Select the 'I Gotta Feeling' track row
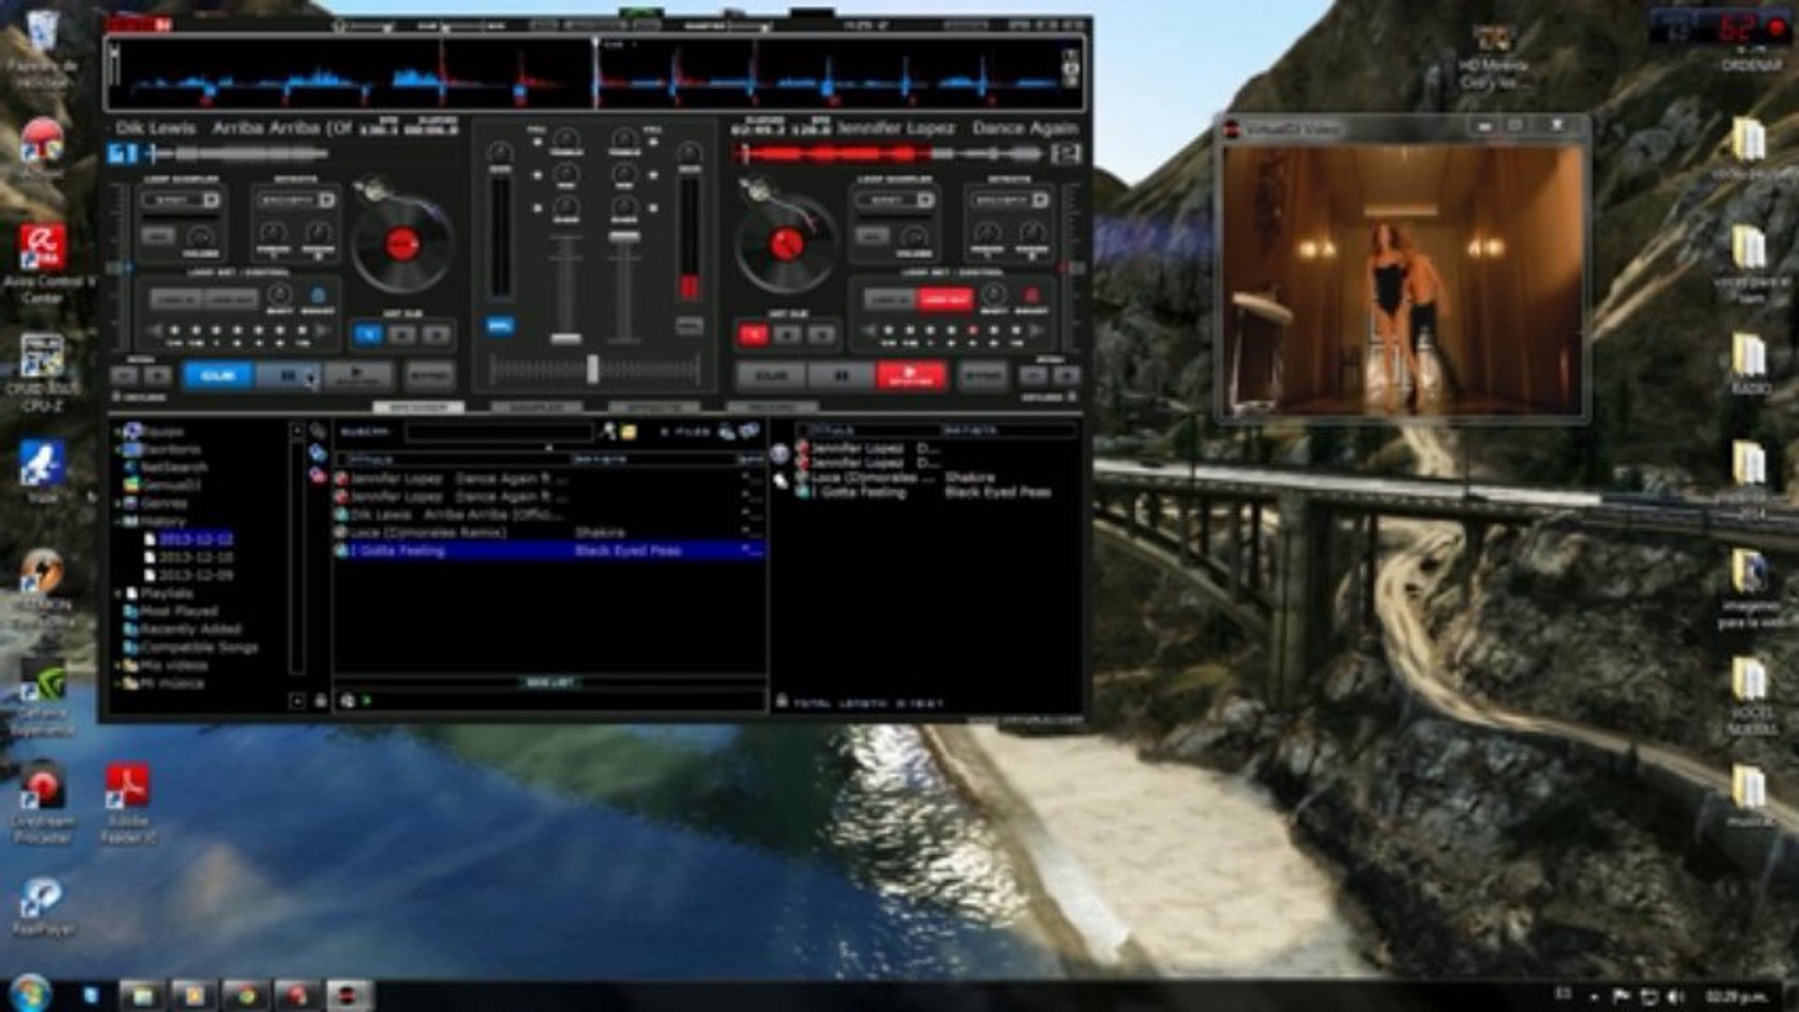This screenshot has height=1012, width=1799. click(549, 551)
